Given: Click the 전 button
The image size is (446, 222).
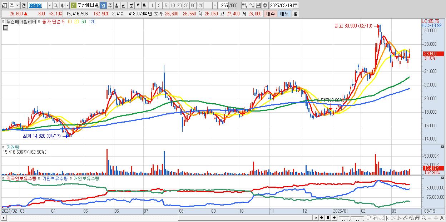Looking at the screenshot, I should [x=24, y=5].
